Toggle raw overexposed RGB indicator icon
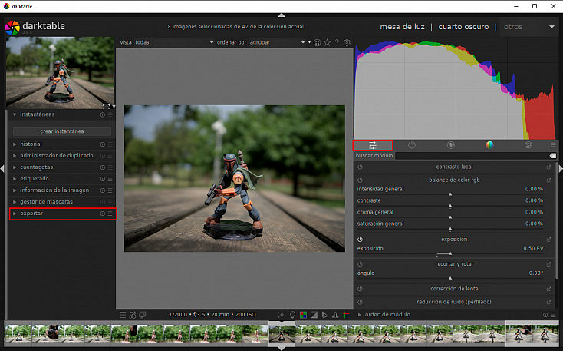This screenshot has width=563, height=351. pyautogui.click(x=304, y=315)
